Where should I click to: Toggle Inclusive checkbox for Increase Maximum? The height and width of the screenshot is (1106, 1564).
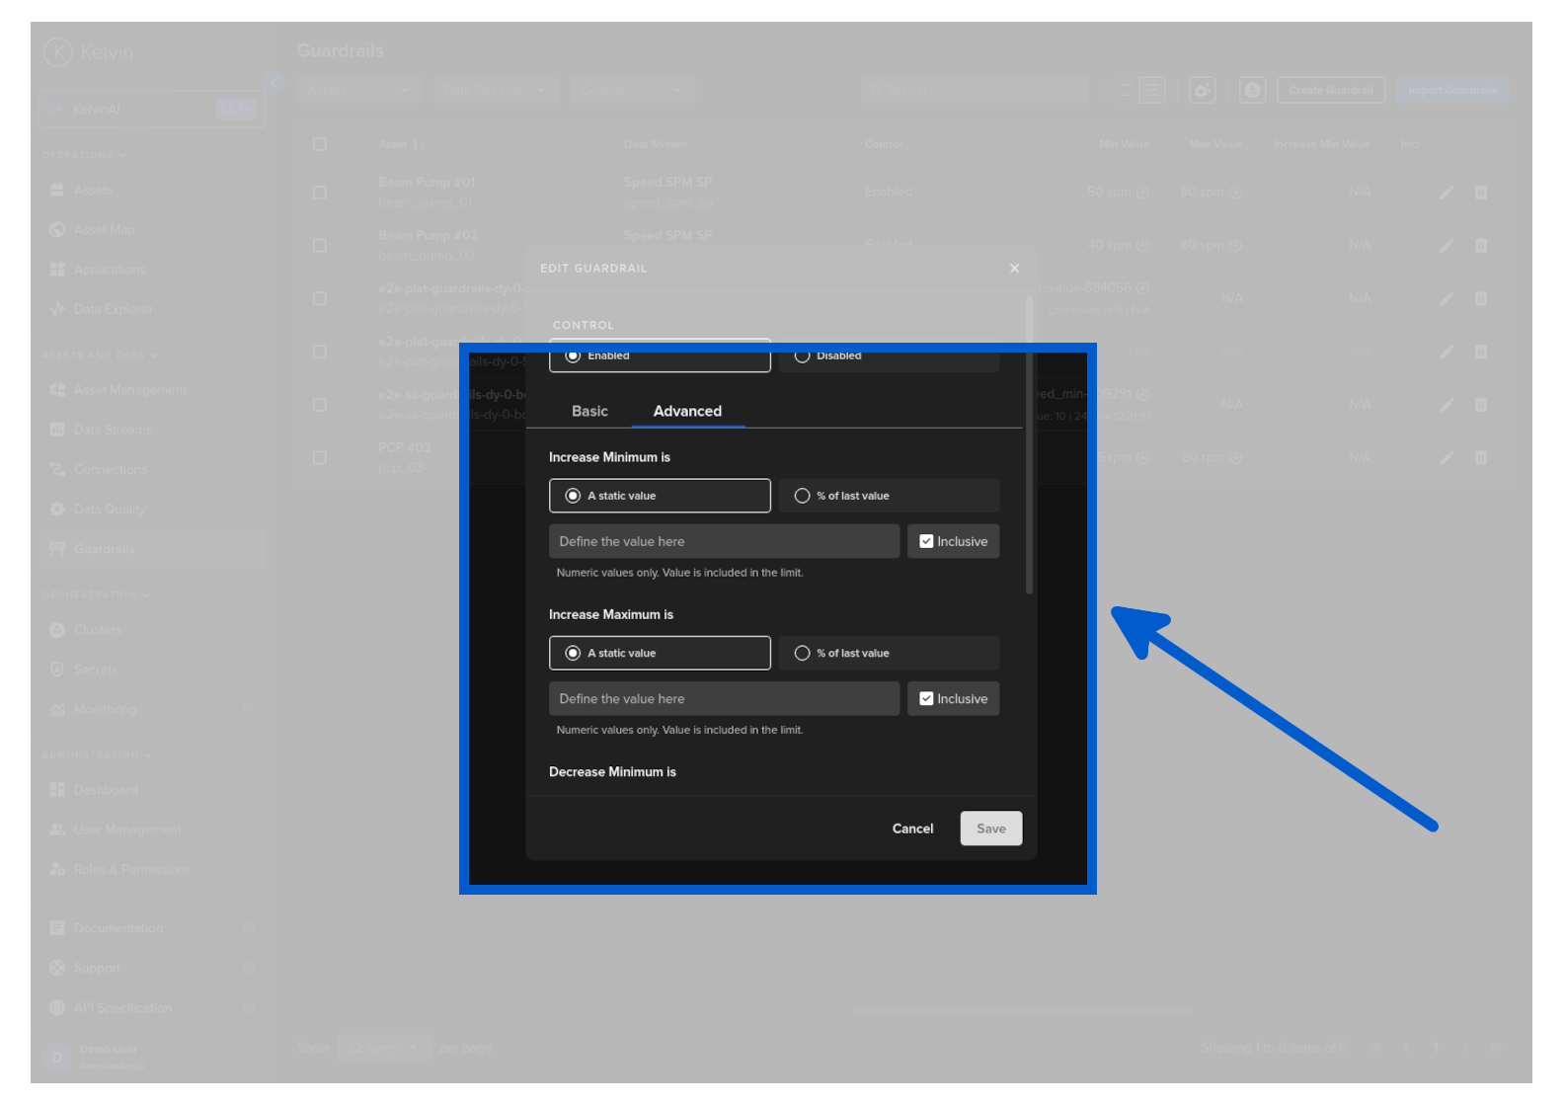[926, 698]
